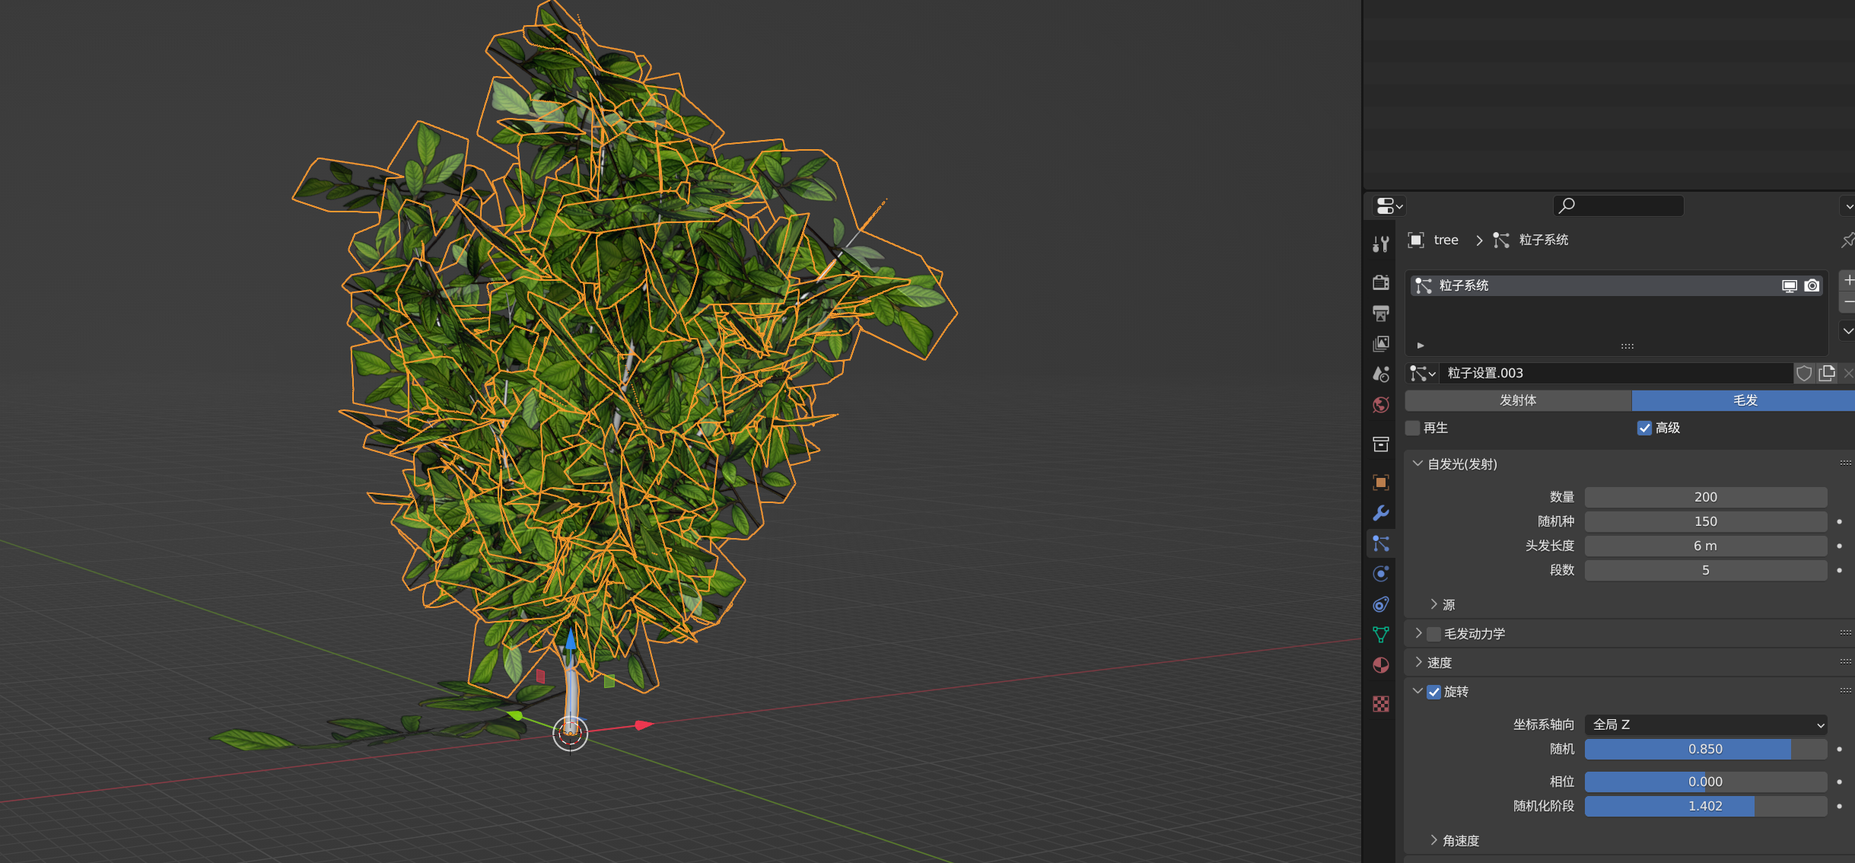Select the 毛发 tab

pos(1744,400)
